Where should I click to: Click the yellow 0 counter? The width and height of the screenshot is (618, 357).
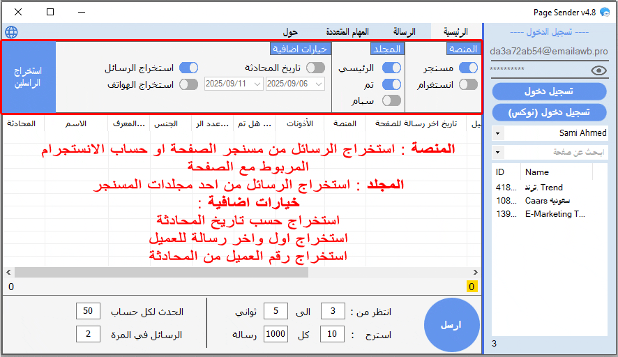point(472,287)
